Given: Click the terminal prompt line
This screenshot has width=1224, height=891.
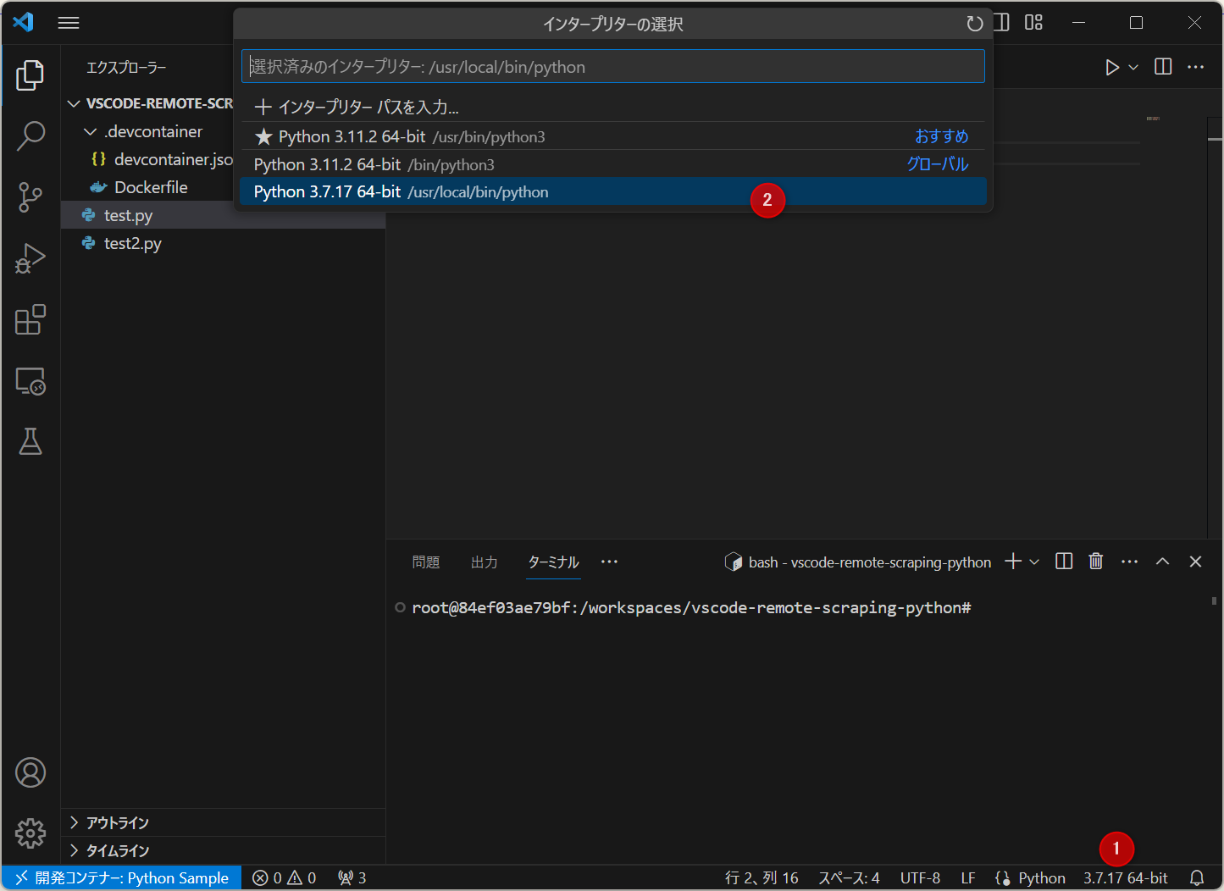Looking at the screenshot, I should [691, 608].
